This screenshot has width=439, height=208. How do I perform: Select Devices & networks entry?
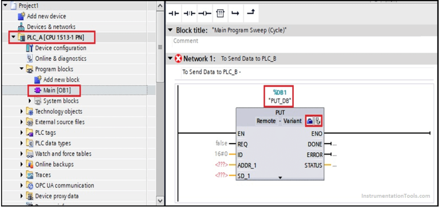(x=51, y=27)
